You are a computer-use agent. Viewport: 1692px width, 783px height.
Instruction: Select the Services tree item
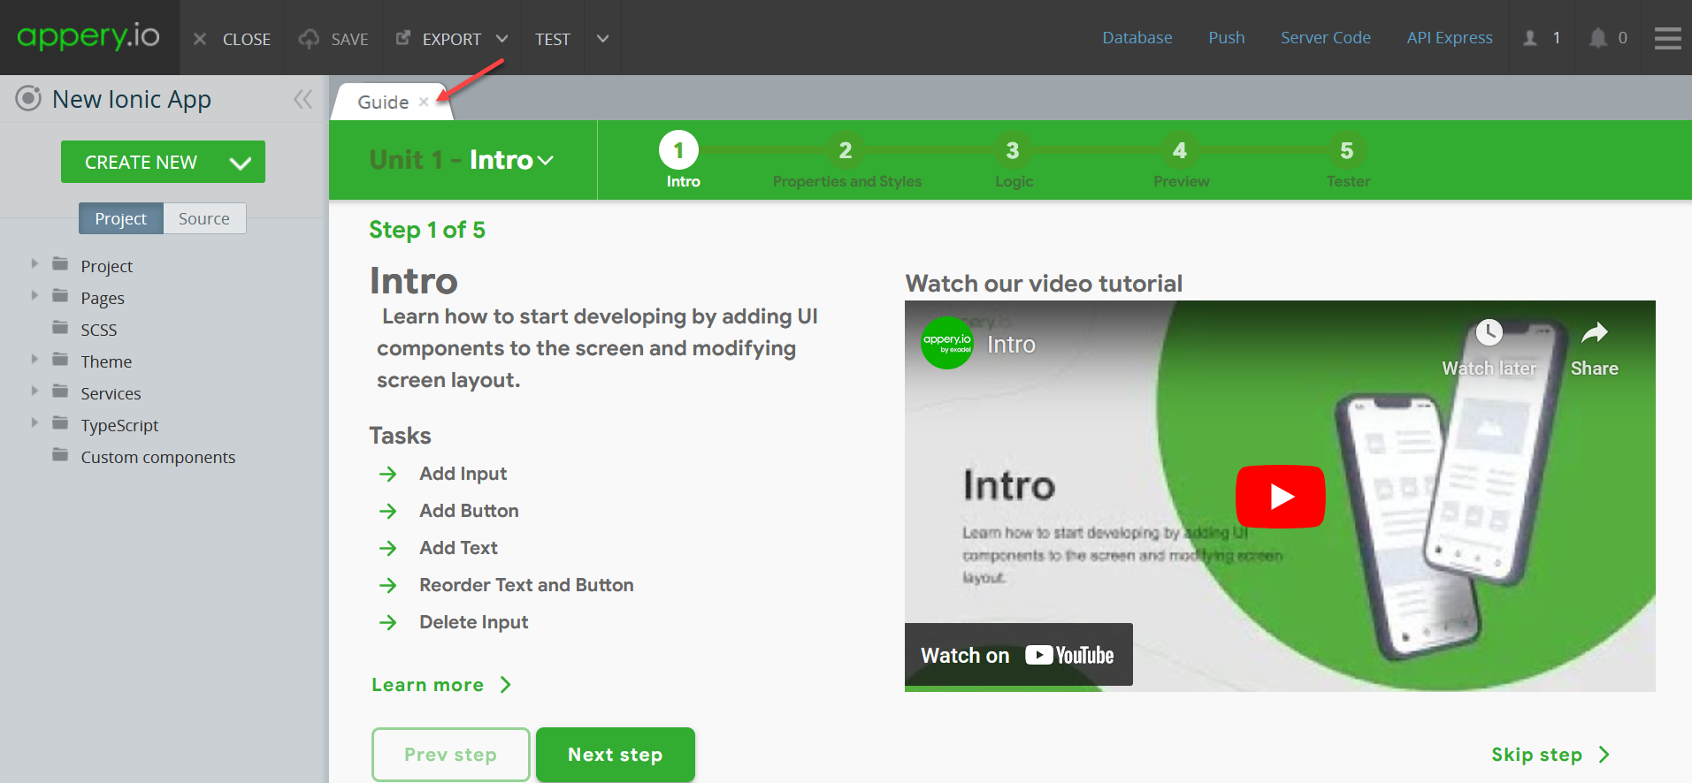coord(111,393)
